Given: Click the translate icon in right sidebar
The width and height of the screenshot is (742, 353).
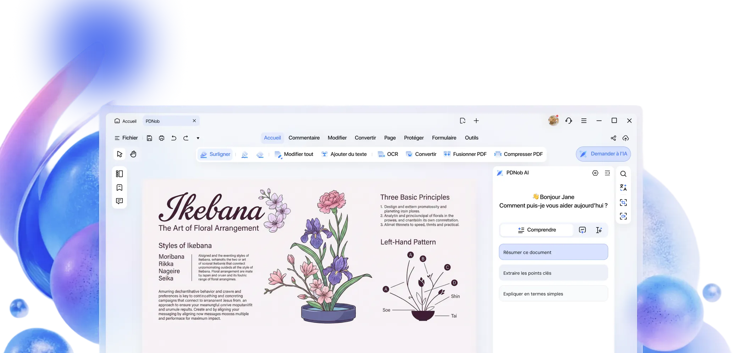Looking at the screenshot, I should (623, 187).
